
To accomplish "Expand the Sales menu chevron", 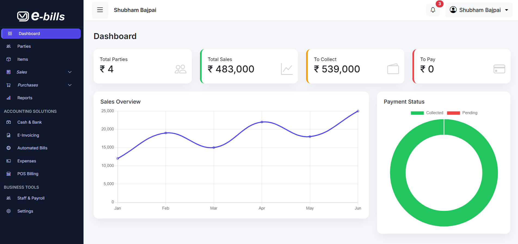I will pos(70,72).
